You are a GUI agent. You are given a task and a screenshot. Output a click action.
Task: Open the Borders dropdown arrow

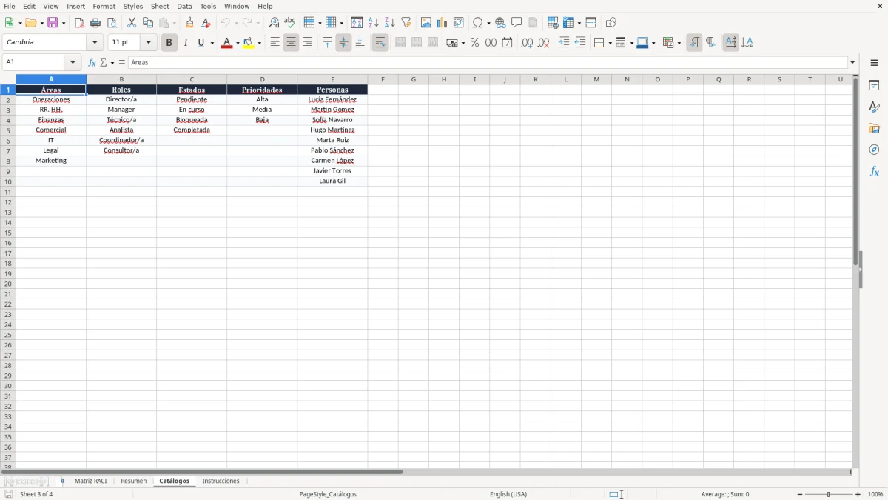click(x=610, y=43)
